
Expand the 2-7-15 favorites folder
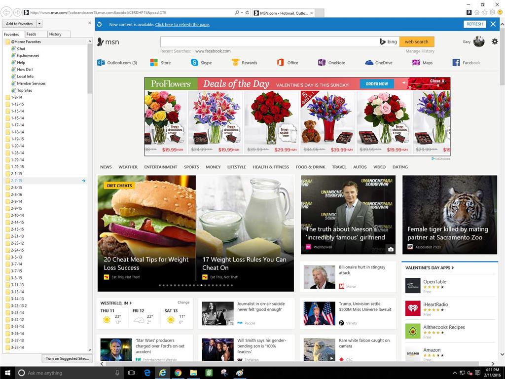coord(8,181)
